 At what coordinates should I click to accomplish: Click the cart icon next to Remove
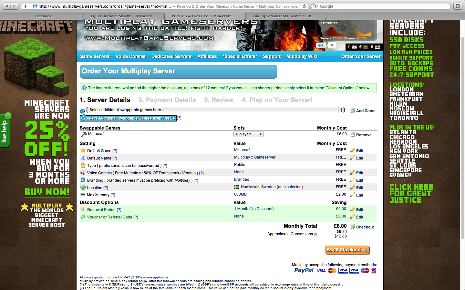353,134
